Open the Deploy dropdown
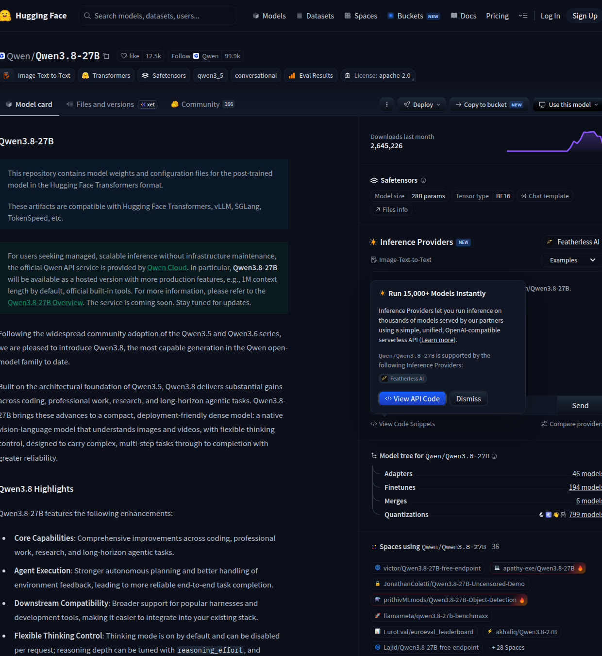602x656 pixels. click(422, 104)
